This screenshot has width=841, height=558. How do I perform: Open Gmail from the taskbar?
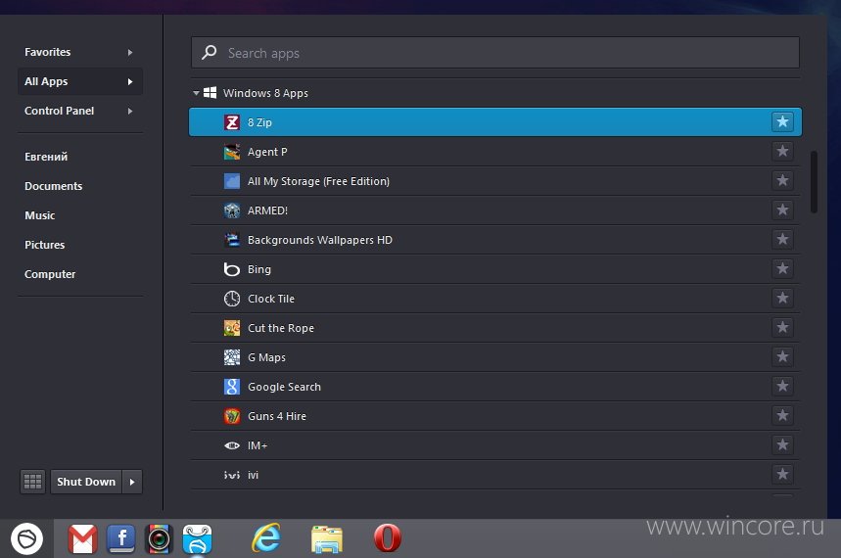pyautogui.click(x=82, y=538)
